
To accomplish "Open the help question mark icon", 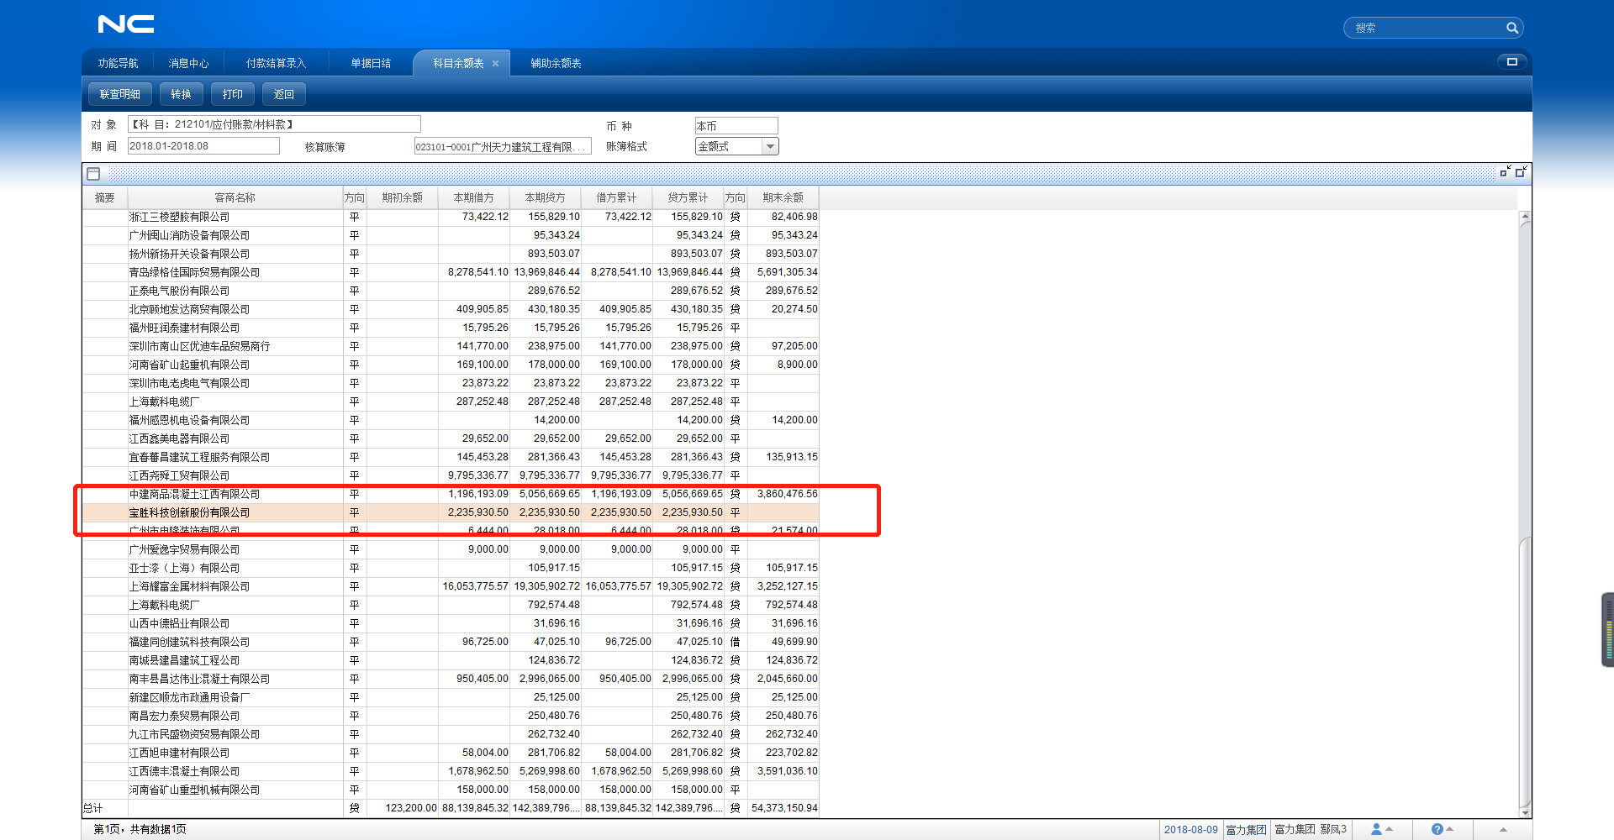I will pos(1437,829).
